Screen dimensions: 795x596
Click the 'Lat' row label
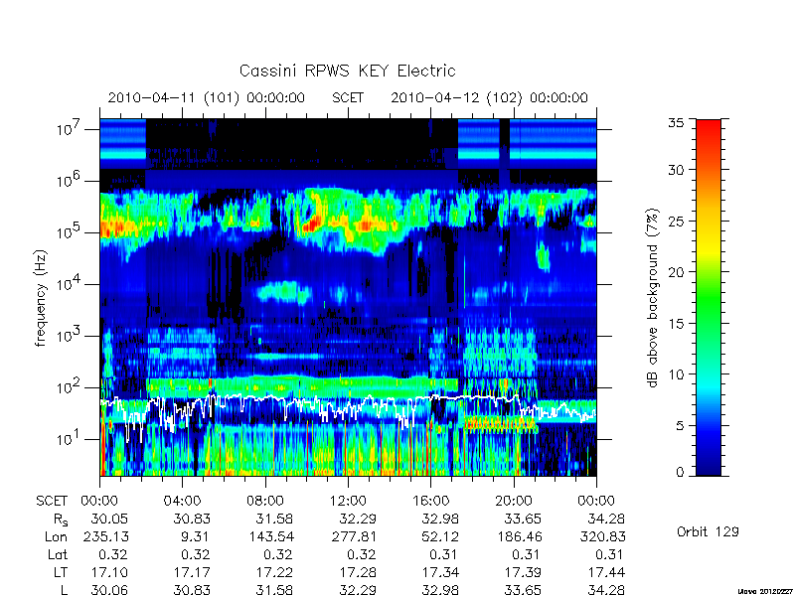[x=58, y=555]
